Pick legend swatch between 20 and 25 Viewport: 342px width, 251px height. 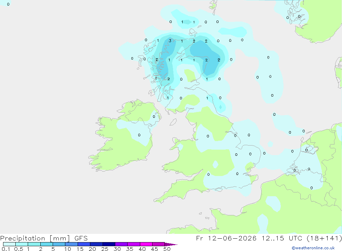tap(96, 244)
